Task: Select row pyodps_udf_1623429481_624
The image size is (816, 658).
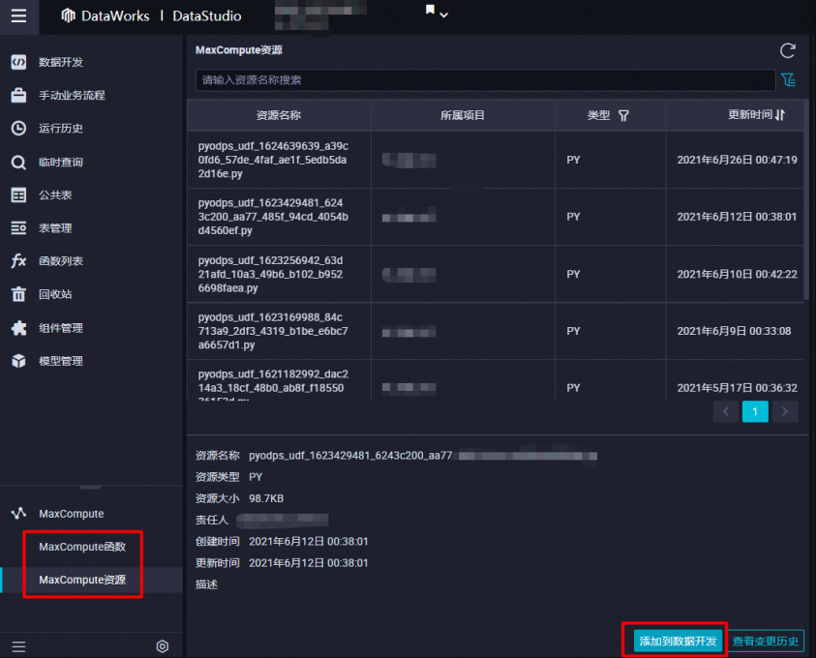Action: [496, 217]
